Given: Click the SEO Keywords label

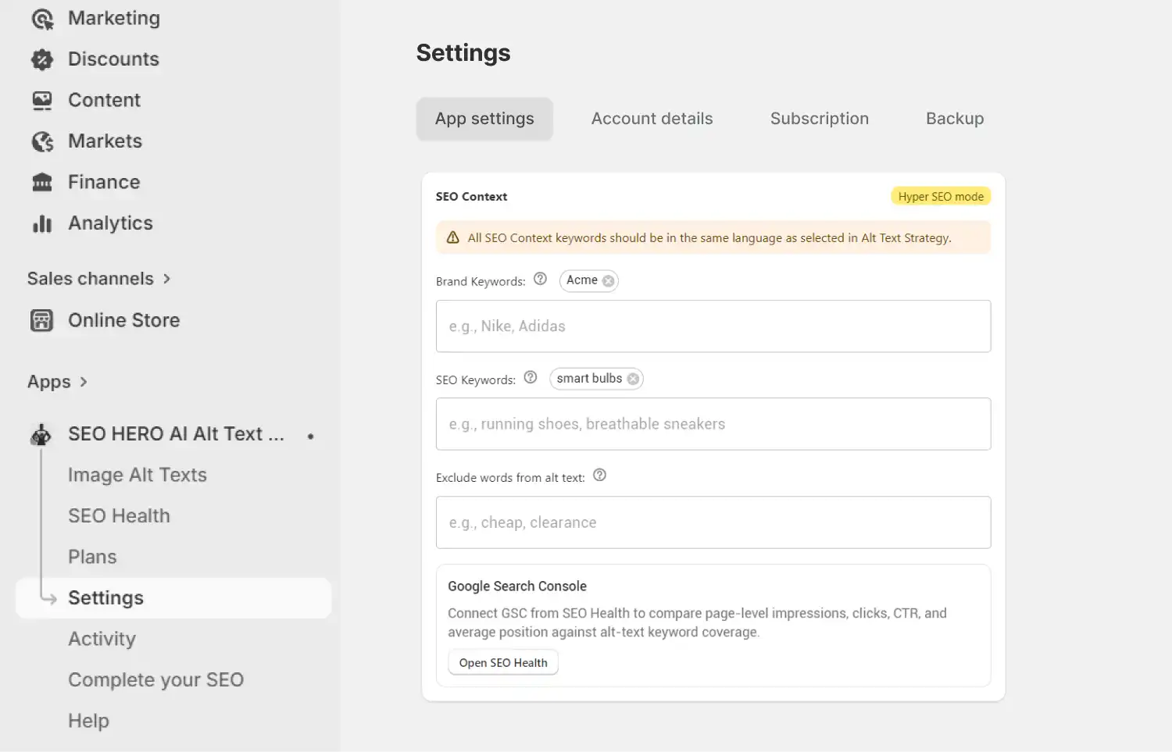Looking at the screenshot, I should point(476,380).
